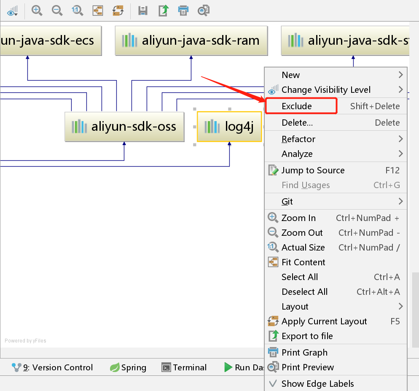Screen dimensions: 419x391
Task: Open the Version Control tool window
Action: coord(52,367)
